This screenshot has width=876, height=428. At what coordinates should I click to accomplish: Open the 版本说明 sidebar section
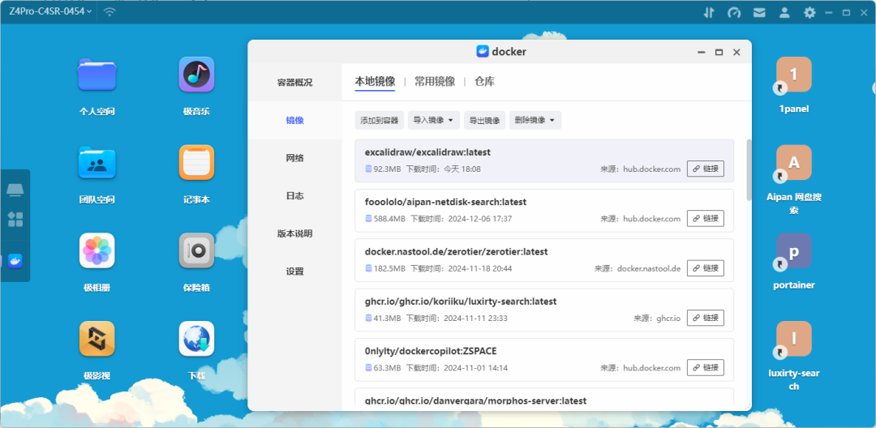295,233
